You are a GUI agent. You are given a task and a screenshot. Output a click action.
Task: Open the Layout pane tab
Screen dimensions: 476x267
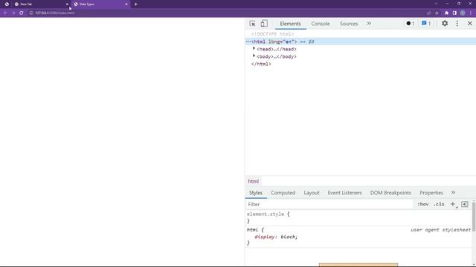tap(312, 193)
